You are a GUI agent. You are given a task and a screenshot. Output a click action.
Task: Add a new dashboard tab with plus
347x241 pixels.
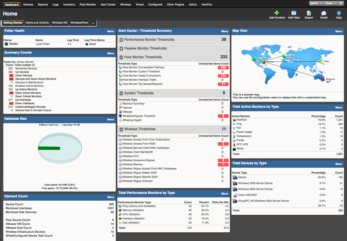(x=93, y=23)
